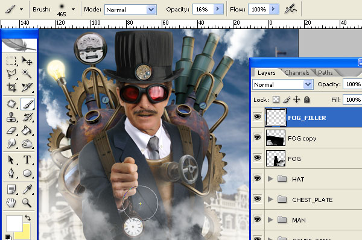Expand the HAT layer group
Screen dimensions: 362x240
click(270, 179)
